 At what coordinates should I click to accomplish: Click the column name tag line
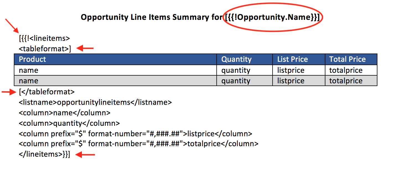click(65, 113)
